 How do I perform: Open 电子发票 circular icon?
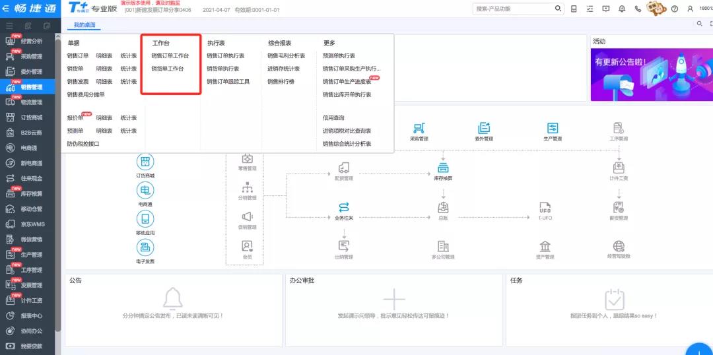click(145, 247)
